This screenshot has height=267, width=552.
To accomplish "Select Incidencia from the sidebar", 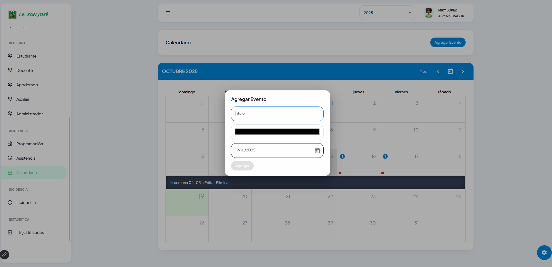I will click(26, 202).
